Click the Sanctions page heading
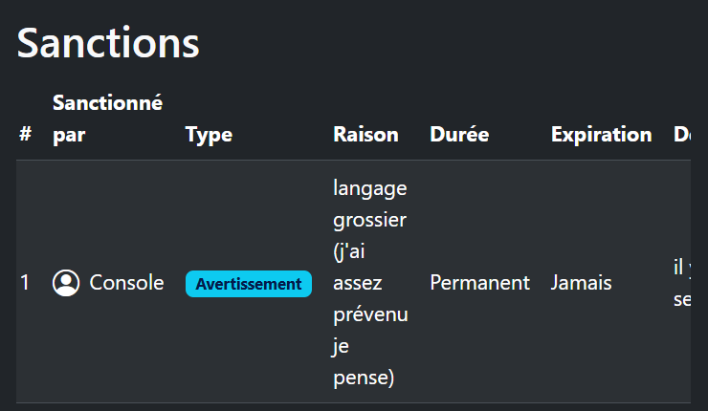 point(108,43)
